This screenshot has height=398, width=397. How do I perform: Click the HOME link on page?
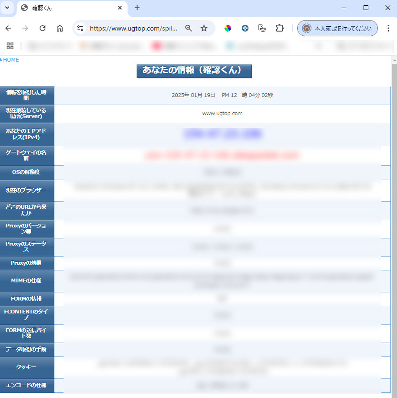click(11, 60)
